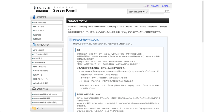Click the 現在の設定対象ドメイン label
The image size is (204, 112).
point(138,12)
